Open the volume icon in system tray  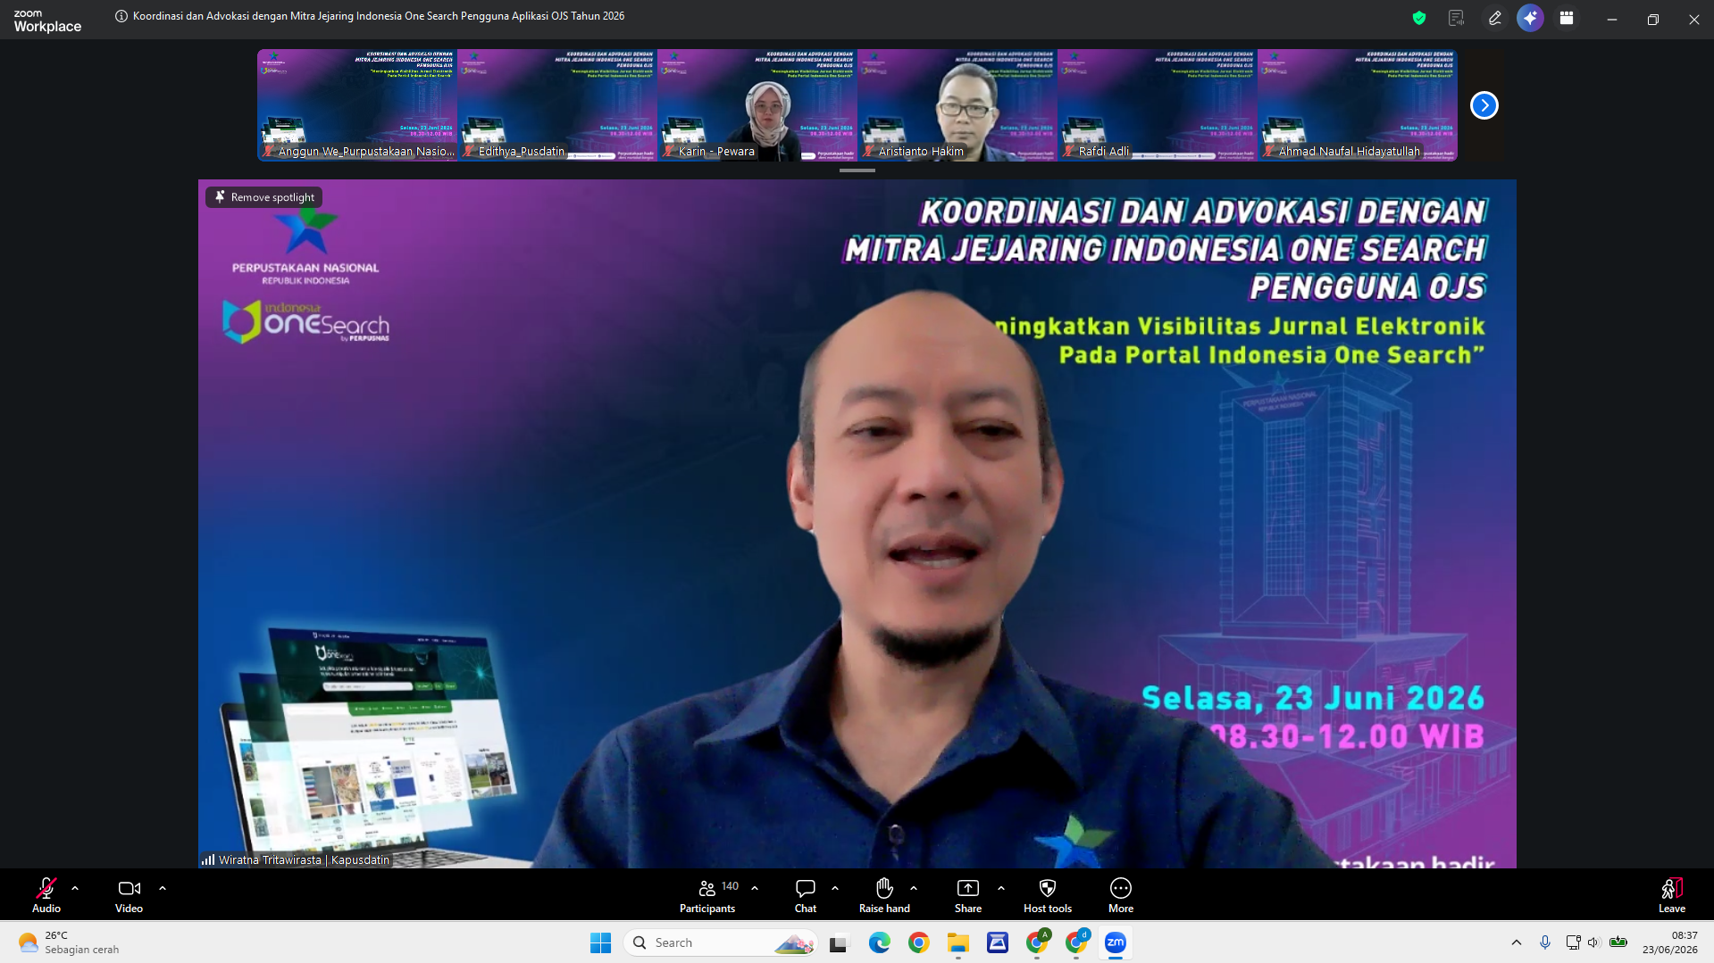tap(1593, 942)
